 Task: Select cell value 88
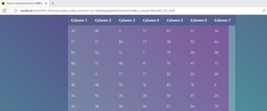[73, 63]
